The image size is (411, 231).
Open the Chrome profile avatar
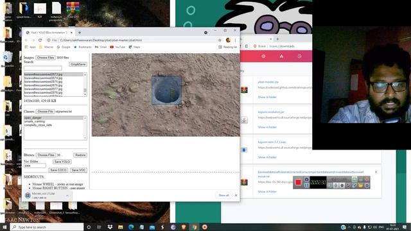click(x=228, y=40)
